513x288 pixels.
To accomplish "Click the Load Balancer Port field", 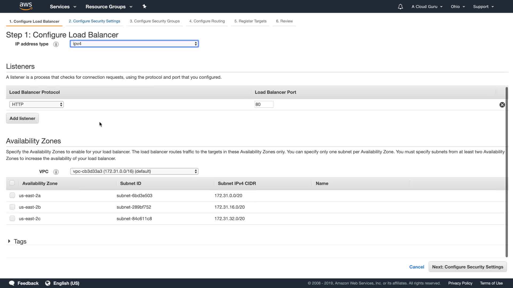I will click(264, 105).
